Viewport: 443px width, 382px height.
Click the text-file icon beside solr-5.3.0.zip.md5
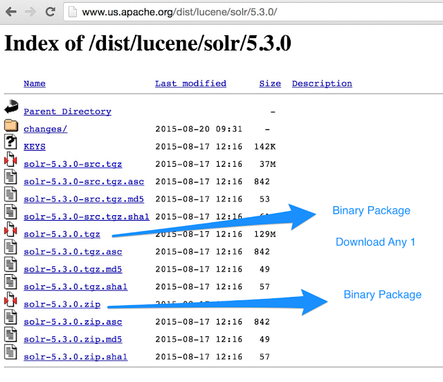click(11, 334)
